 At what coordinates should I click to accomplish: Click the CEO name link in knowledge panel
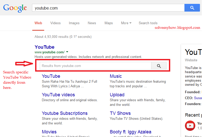(198, 98)
